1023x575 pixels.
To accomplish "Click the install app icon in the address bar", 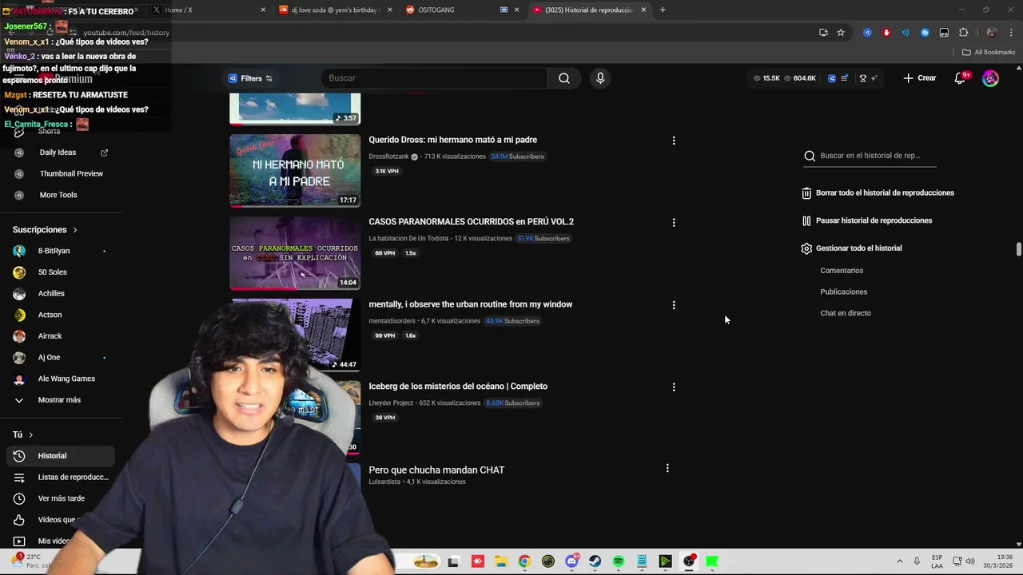I will coord(823,33).
